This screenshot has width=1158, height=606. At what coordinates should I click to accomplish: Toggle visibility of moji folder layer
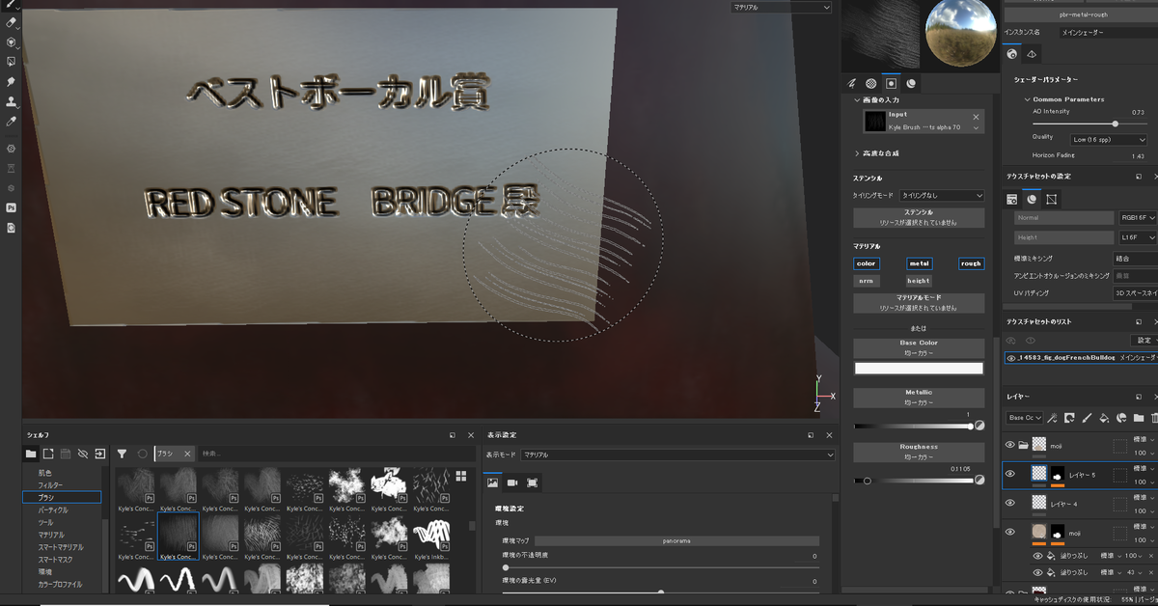click(x=1010, y=445)
